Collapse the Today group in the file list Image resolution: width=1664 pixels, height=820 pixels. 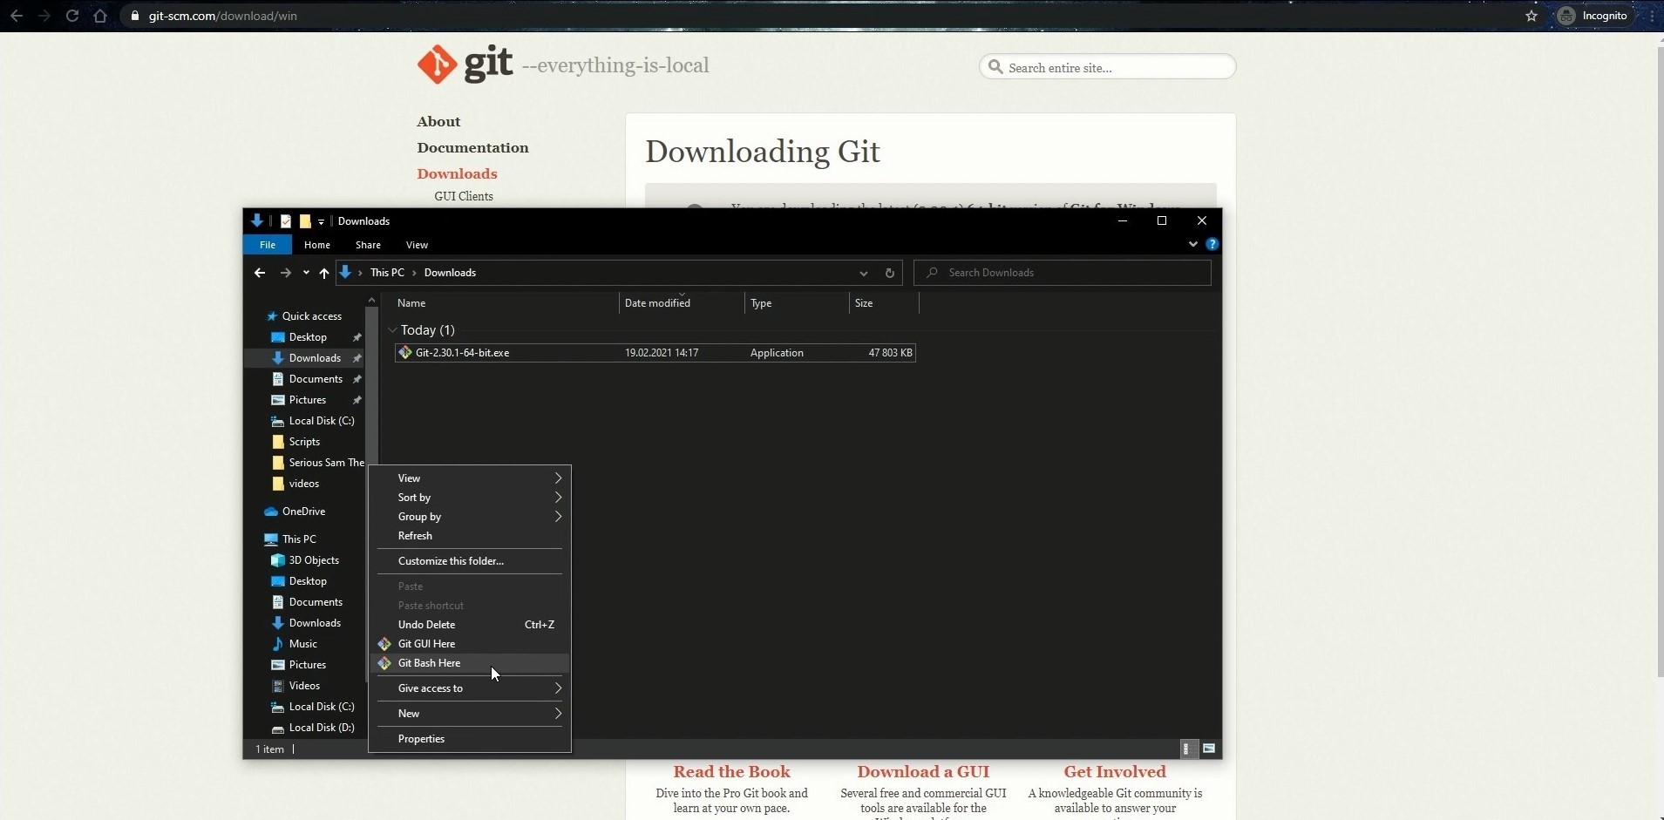point(393,330)
